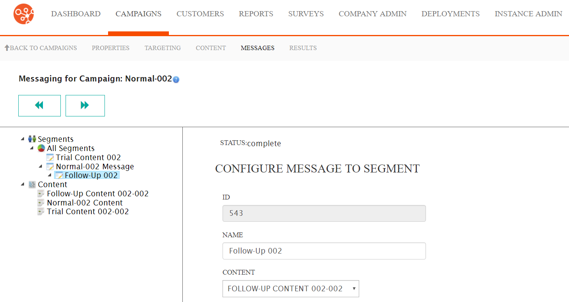
Task: Click the double right arrow next button
Action: click(x=85, y=105)
